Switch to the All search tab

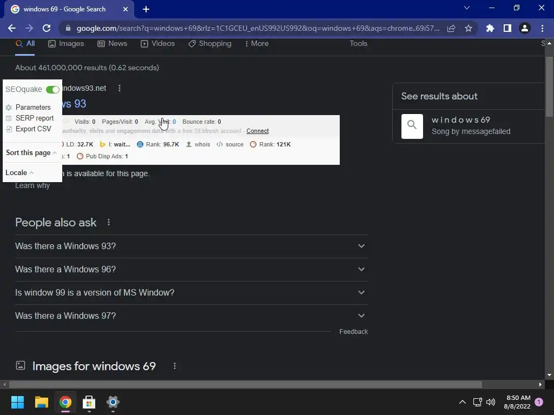(25, 44)
